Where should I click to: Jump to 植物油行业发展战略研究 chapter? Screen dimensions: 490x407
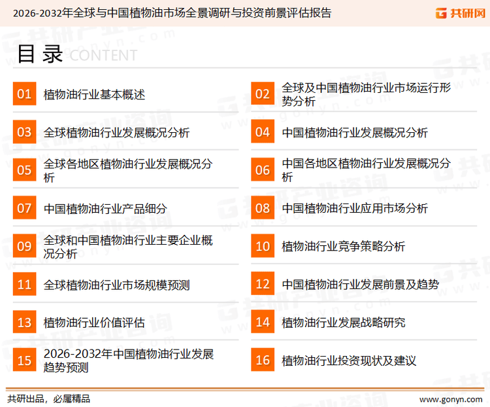tap(344, 322)
